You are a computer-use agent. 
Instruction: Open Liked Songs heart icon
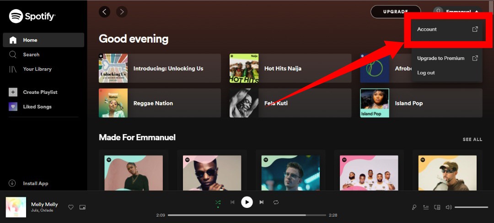(13, 107)
